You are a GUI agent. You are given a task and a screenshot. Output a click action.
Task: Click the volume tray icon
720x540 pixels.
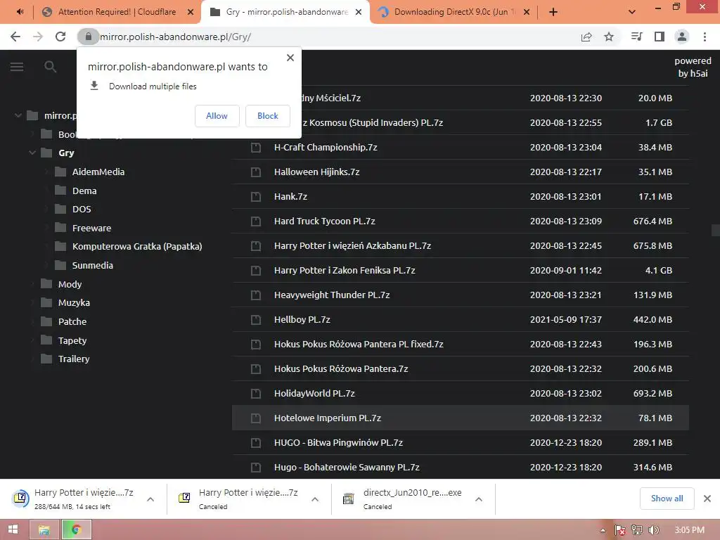(654, 530)
